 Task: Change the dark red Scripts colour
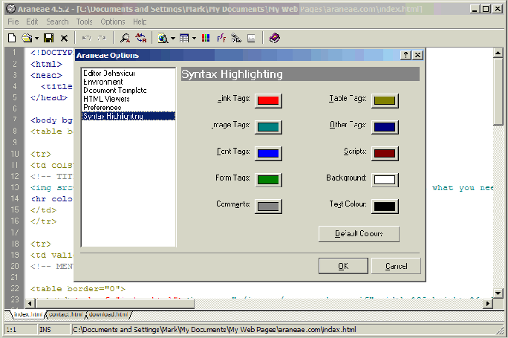pyautogui.click(x=385, y=153)
